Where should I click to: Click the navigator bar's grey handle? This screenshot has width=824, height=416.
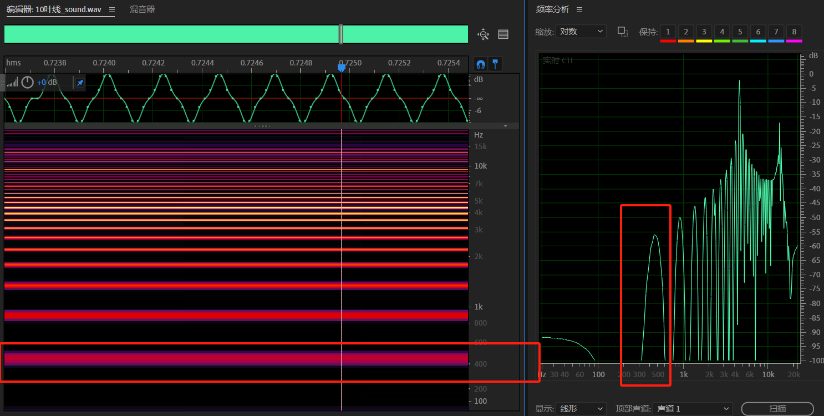click(341, 34)
